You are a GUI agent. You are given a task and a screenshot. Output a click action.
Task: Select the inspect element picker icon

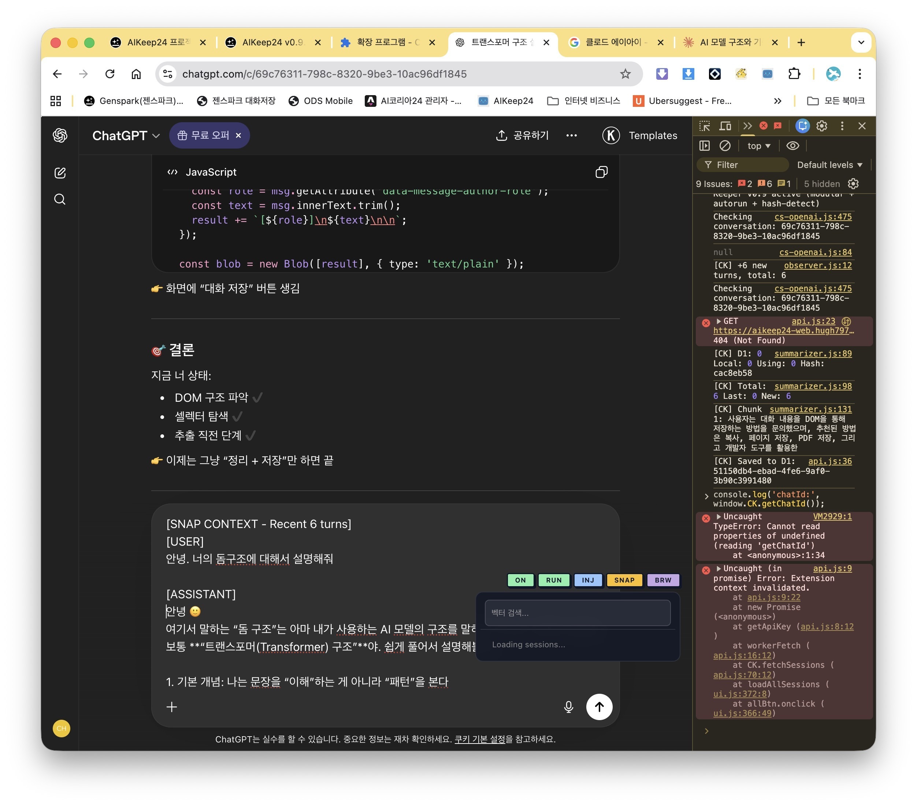pos(704,126)
